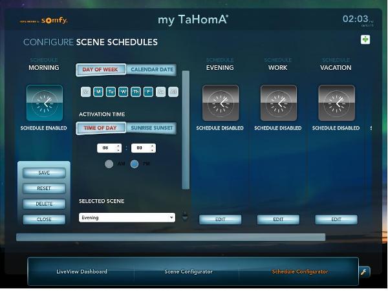Image resolution: width=388 pixels, height=291 pixels.
Task: Select Sunrise Sunset activation
Action: click(x=152, y=128)
